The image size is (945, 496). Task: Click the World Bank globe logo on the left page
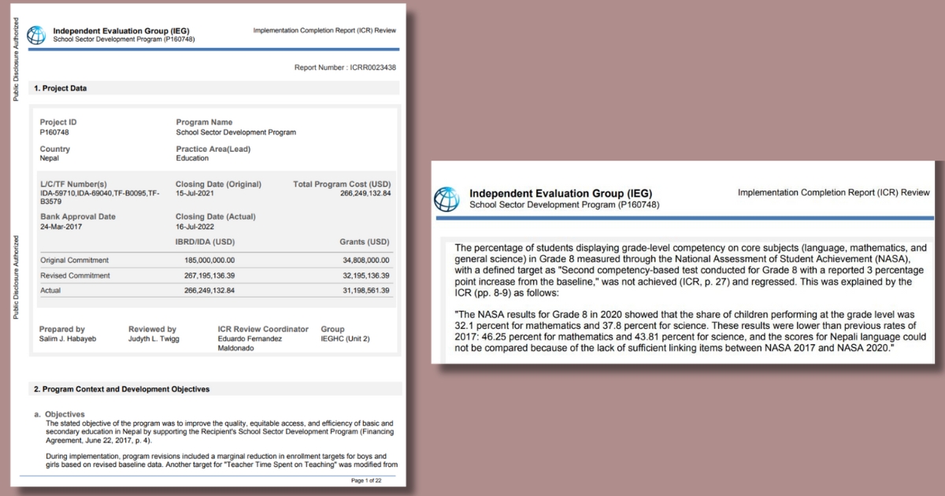coord(36,35)
